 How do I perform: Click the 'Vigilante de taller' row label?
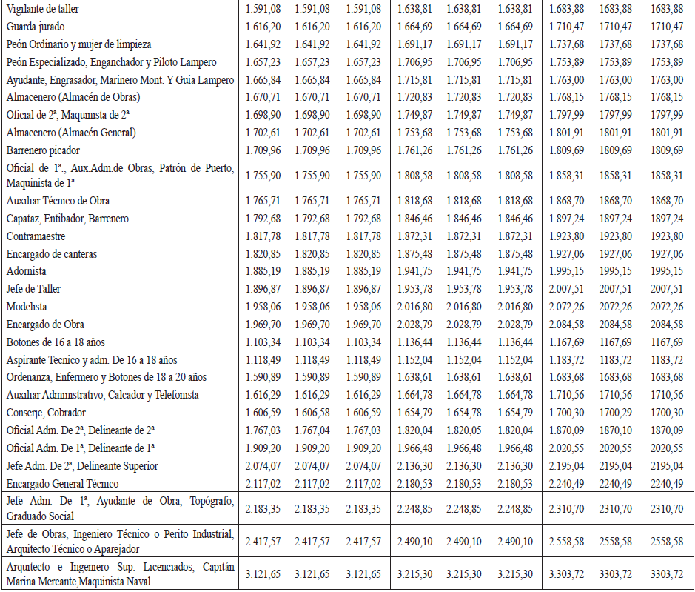(x=43, y=9)
